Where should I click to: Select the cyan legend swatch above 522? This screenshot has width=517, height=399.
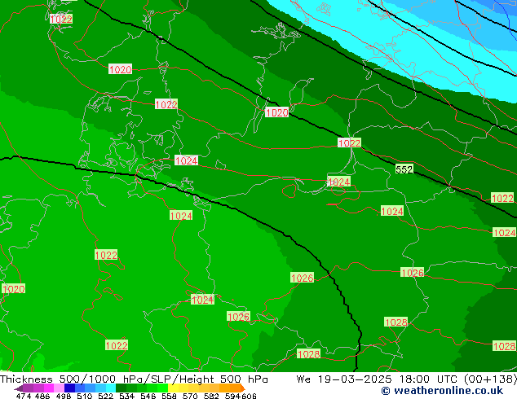tap(111, 388)
